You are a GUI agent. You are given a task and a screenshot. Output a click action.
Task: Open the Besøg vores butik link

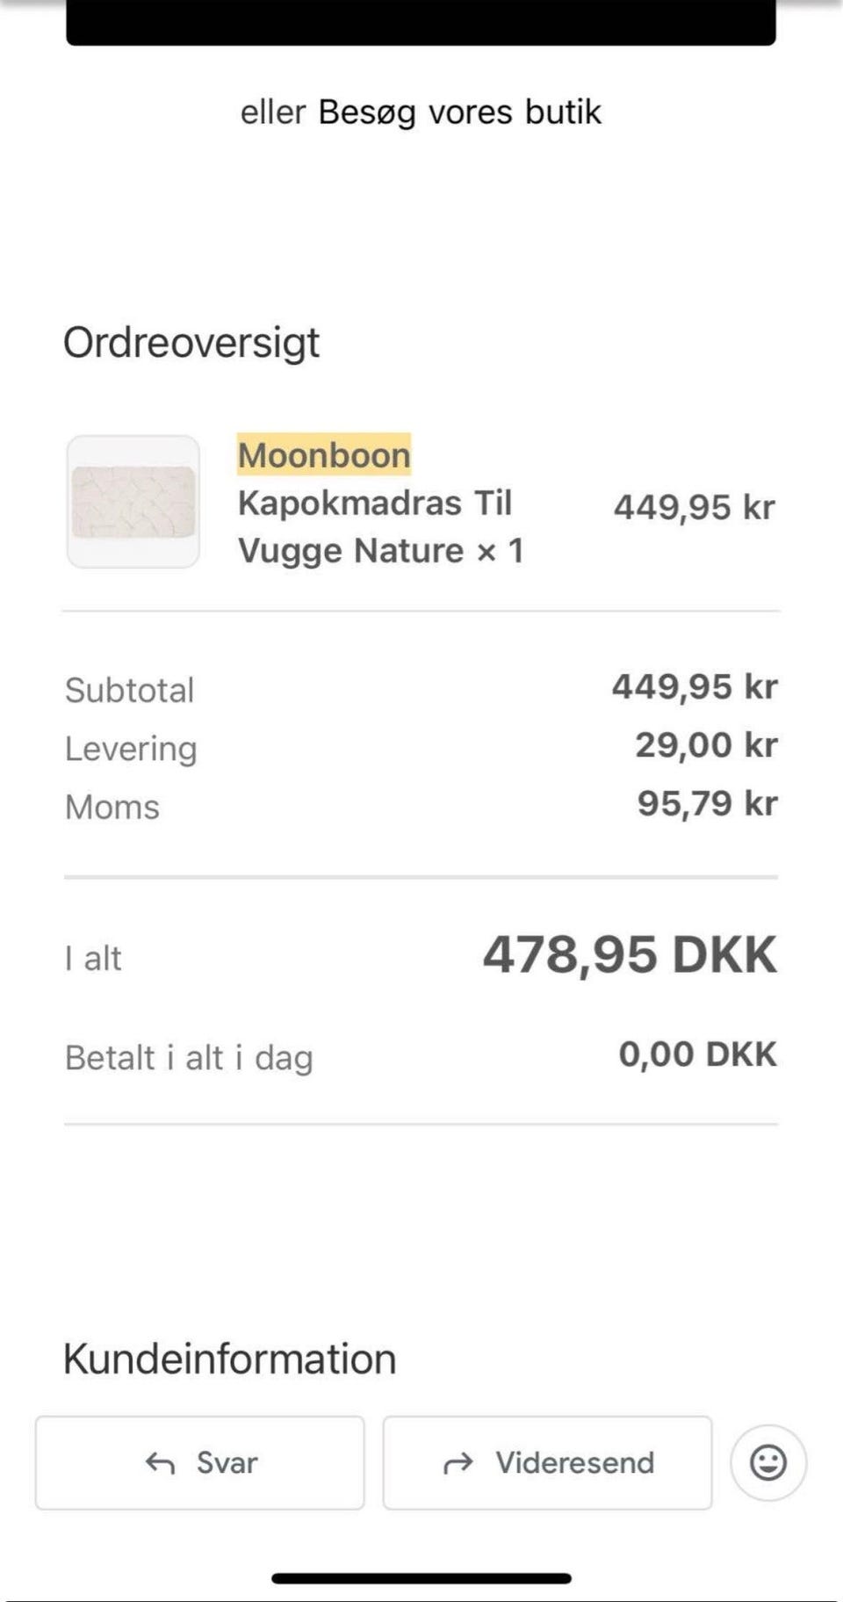(459, 112)
